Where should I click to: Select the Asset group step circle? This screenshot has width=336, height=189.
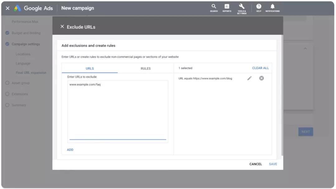pos(7,83)
